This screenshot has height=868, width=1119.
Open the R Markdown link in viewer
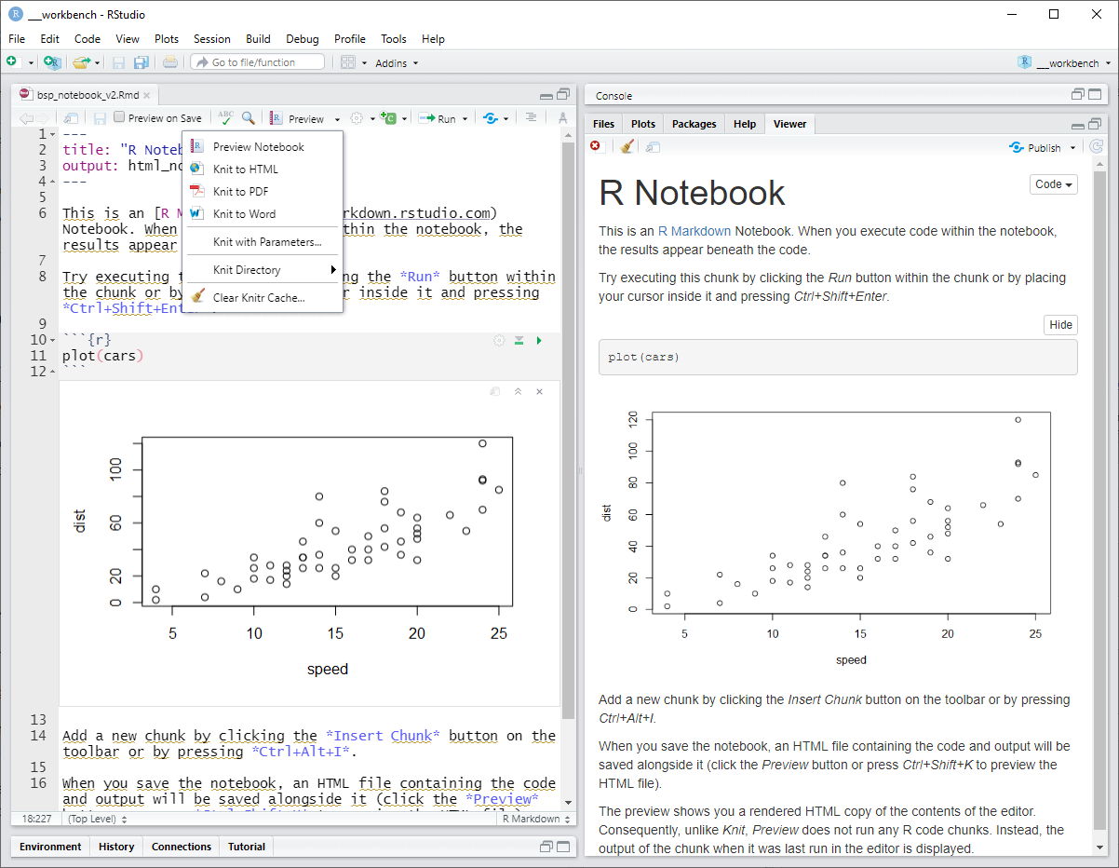694,231
